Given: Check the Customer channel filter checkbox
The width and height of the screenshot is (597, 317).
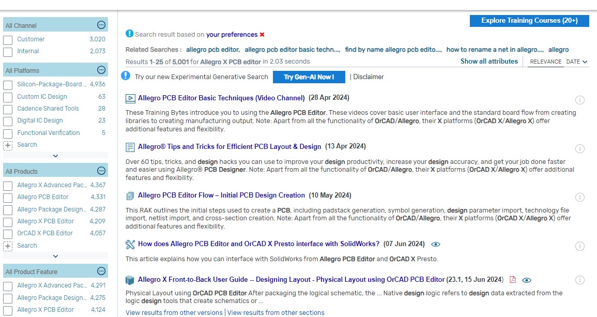Looking at the screenshot, I should [x=8, y=39].
